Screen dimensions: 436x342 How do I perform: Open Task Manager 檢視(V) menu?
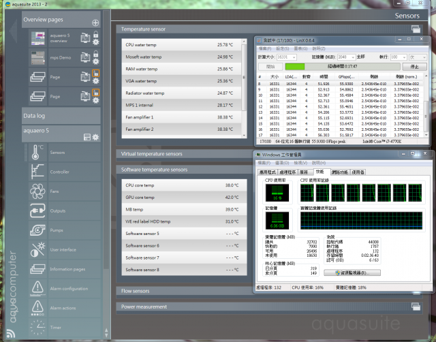coord(300,163)
